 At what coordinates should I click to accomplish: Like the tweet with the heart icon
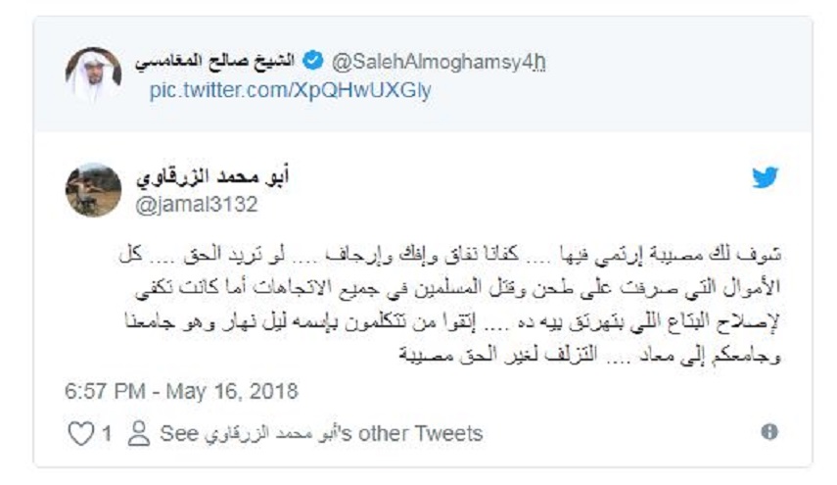79,432
